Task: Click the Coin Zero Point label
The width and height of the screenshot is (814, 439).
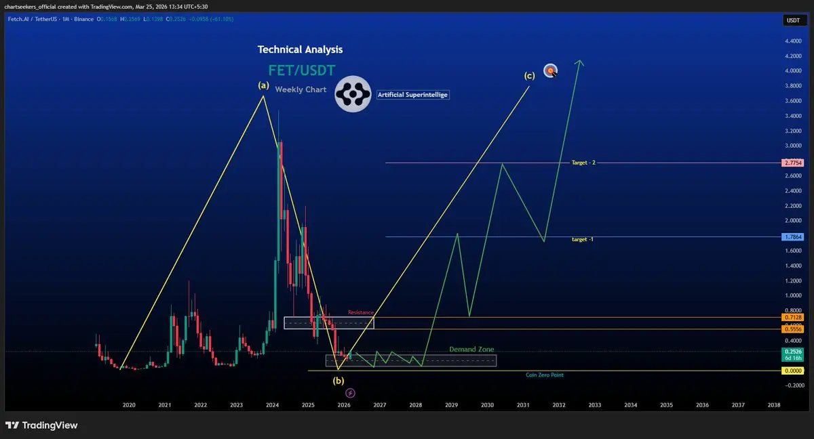Action: coord(545,375)
